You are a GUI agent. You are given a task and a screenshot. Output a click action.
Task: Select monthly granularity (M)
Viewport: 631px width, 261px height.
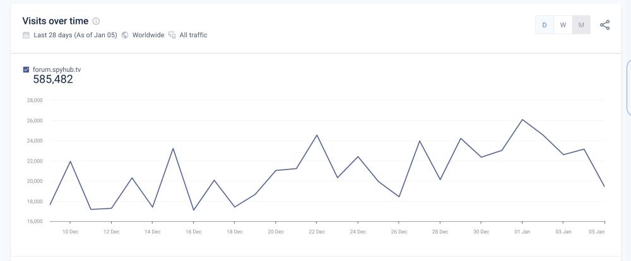point(581,25)
